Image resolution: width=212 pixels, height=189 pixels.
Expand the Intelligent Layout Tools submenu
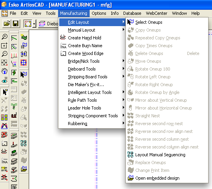(92, 92)
